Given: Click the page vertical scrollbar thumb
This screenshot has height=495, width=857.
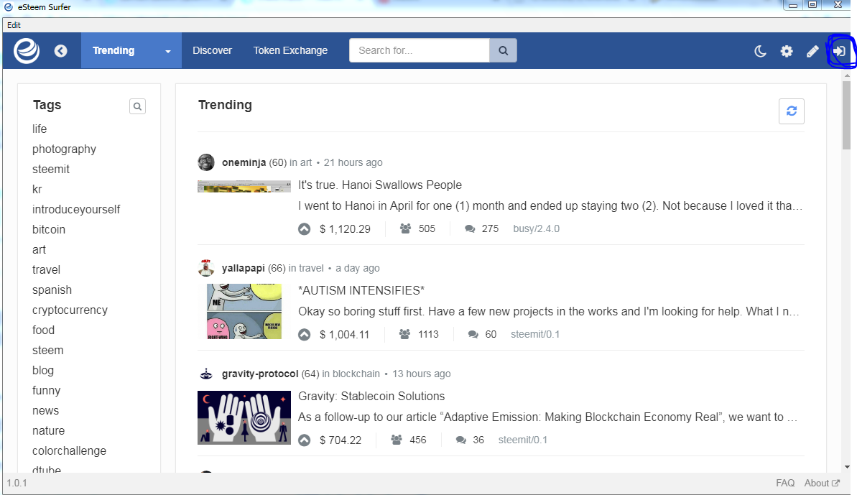Looking at the screenshot, I should pos(847,115).
